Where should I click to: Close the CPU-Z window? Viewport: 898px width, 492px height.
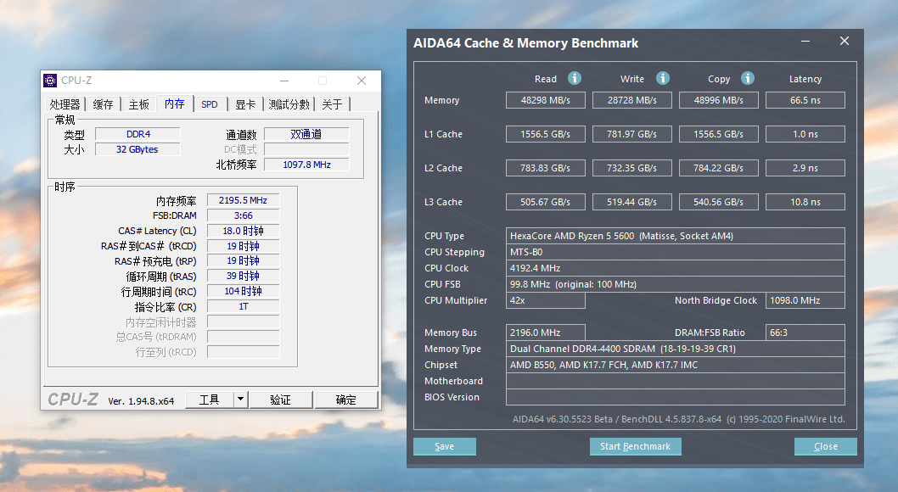[x=362, y=81]
